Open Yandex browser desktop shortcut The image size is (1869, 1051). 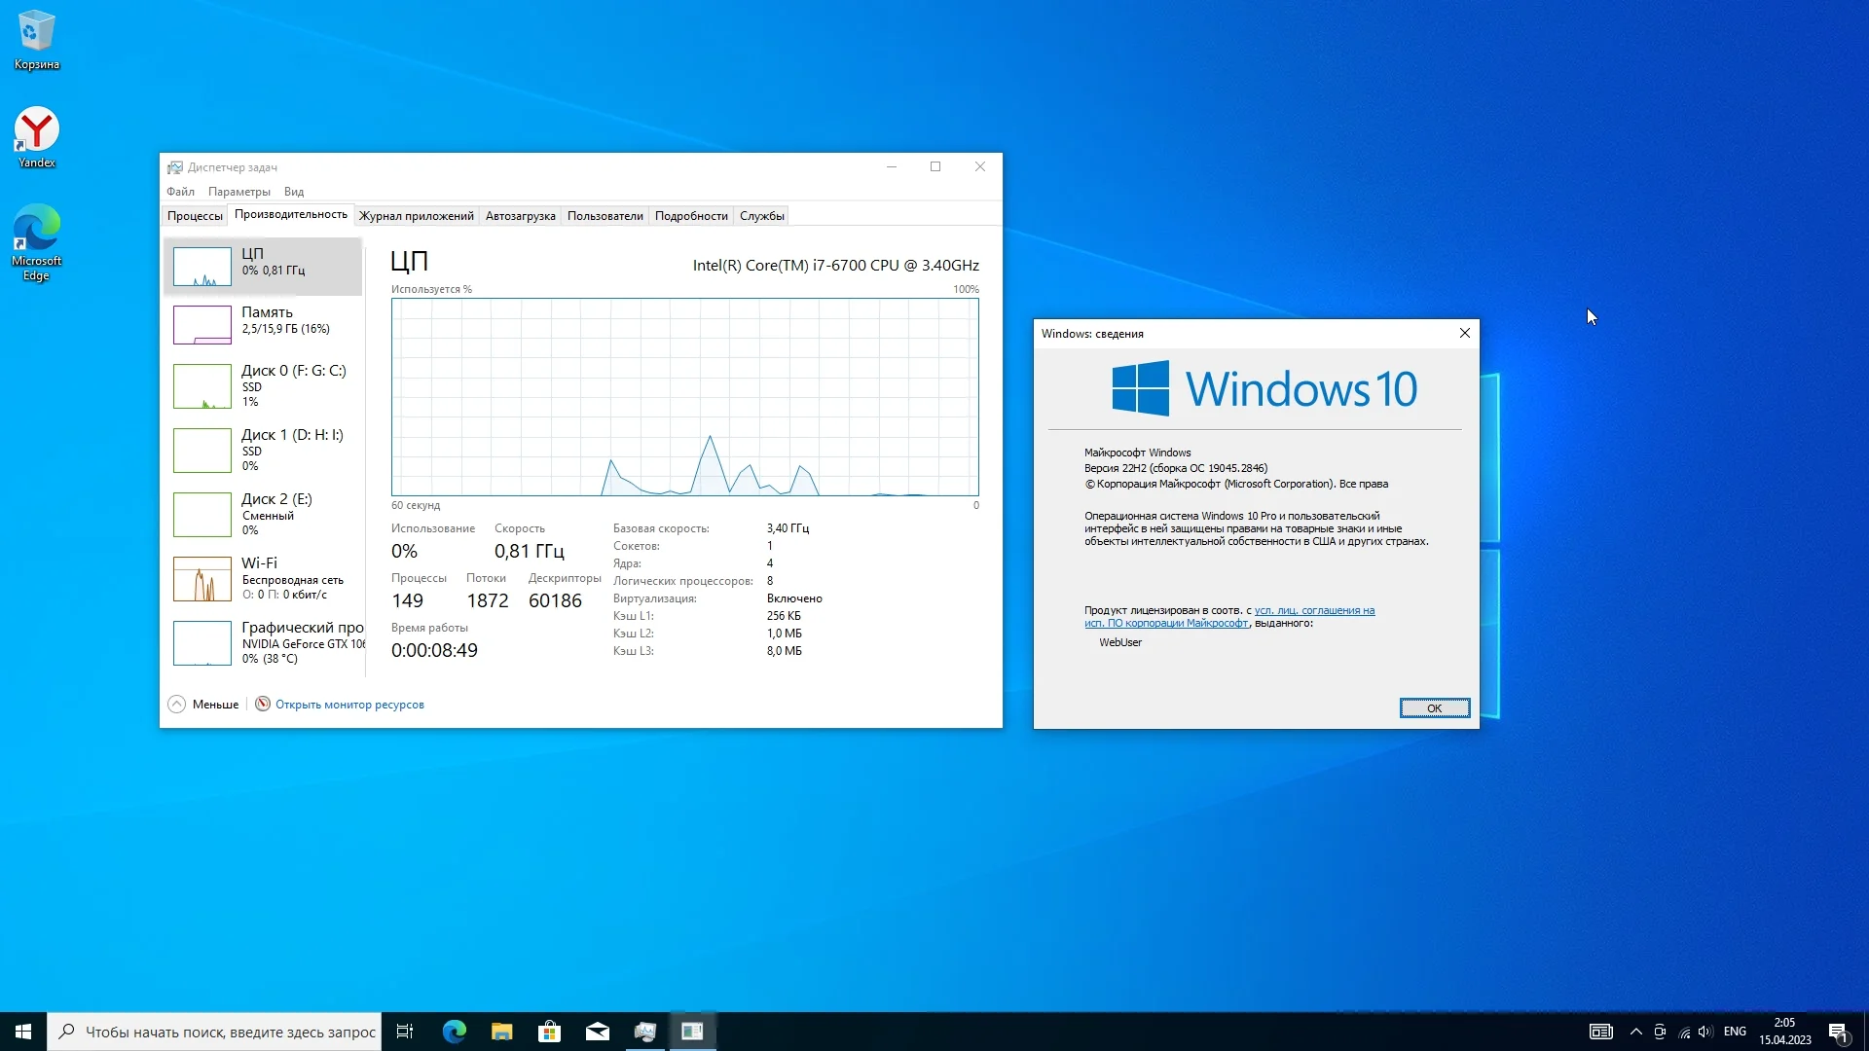coord(36,136)
